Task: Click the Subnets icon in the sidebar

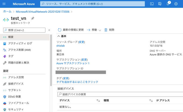Action: [5, 90]
